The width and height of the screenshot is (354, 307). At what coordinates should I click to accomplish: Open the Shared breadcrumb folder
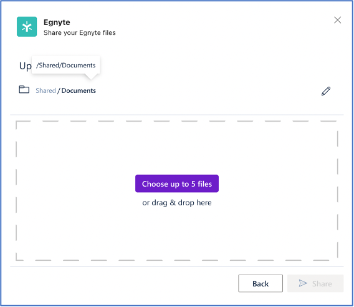(x=45, y=90)
